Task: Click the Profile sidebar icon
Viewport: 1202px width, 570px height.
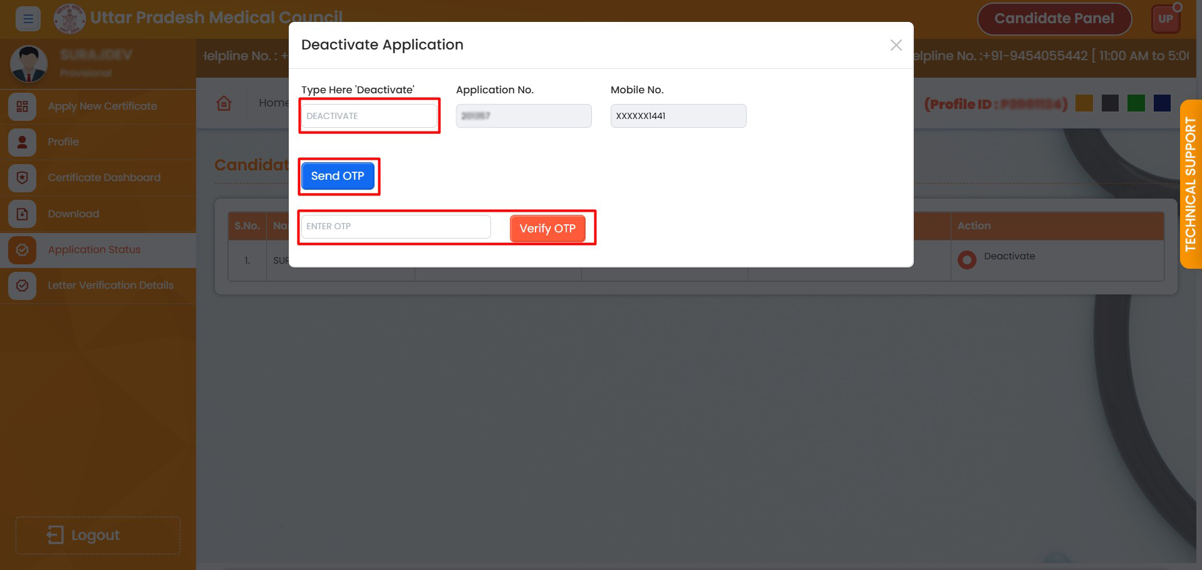Action: (x=23, y=142)
